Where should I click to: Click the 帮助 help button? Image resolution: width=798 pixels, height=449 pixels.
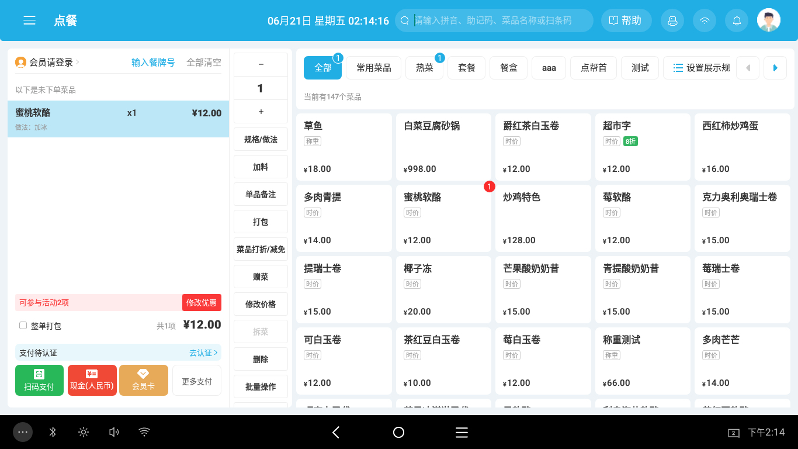[625, 20]
